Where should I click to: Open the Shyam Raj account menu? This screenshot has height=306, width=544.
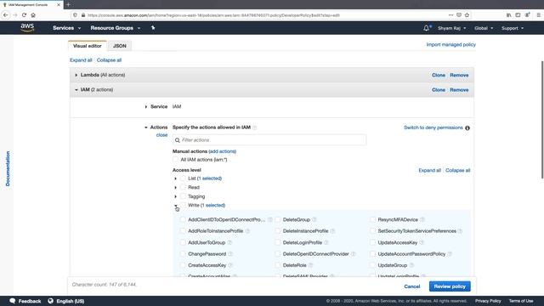(451, 28)
